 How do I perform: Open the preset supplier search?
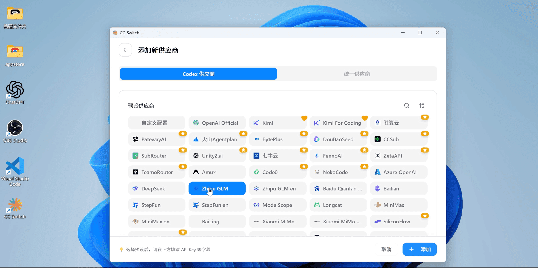click(407, 106)
